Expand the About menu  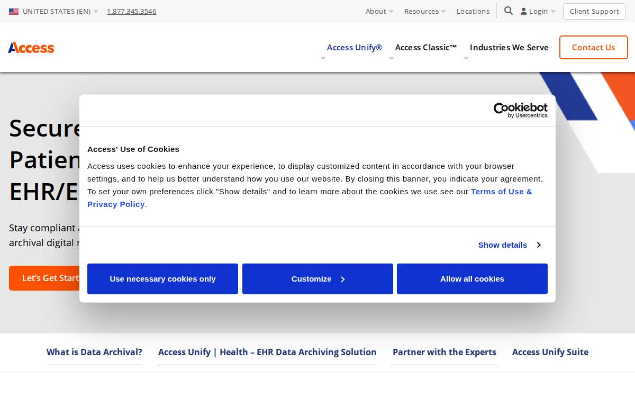(379, 11)
